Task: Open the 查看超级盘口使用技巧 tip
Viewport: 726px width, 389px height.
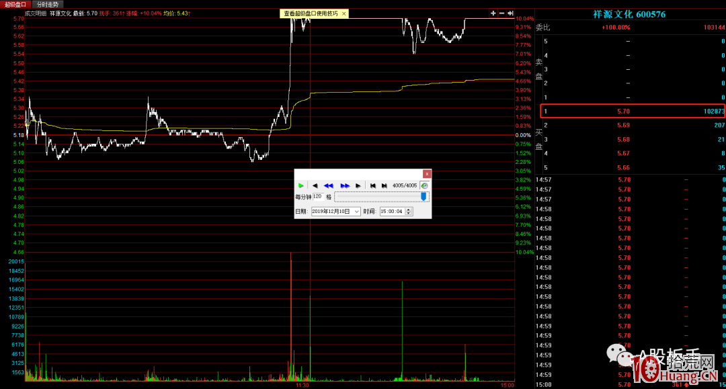Action: coord(311,13)
